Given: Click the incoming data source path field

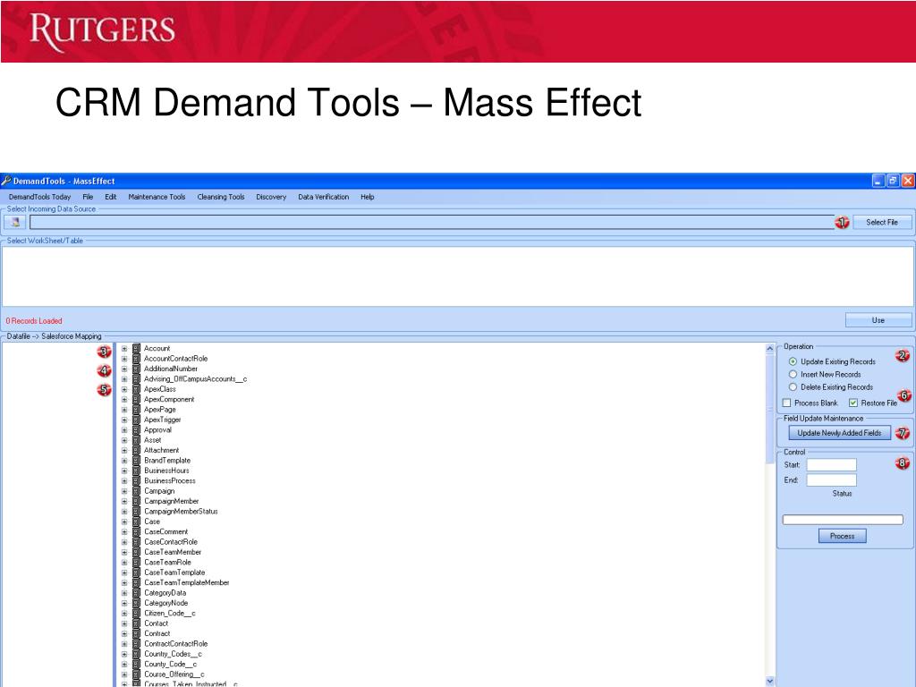Looking at the screenshot, I should pyautogui.click(x=432, y=222).
